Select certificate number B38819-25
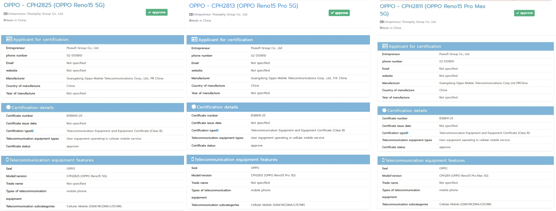Image resolution: width=556 pixels, height=211 pixels. point(258,115)
